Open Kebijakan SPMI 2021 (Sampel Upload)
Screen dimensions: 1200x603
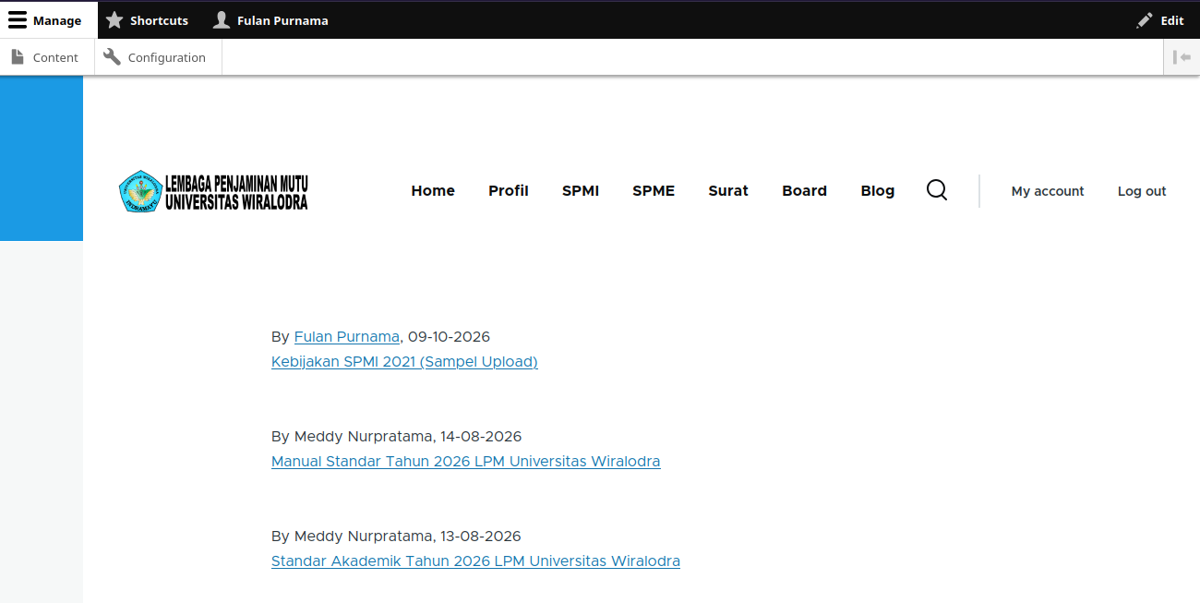click(404, 361)
